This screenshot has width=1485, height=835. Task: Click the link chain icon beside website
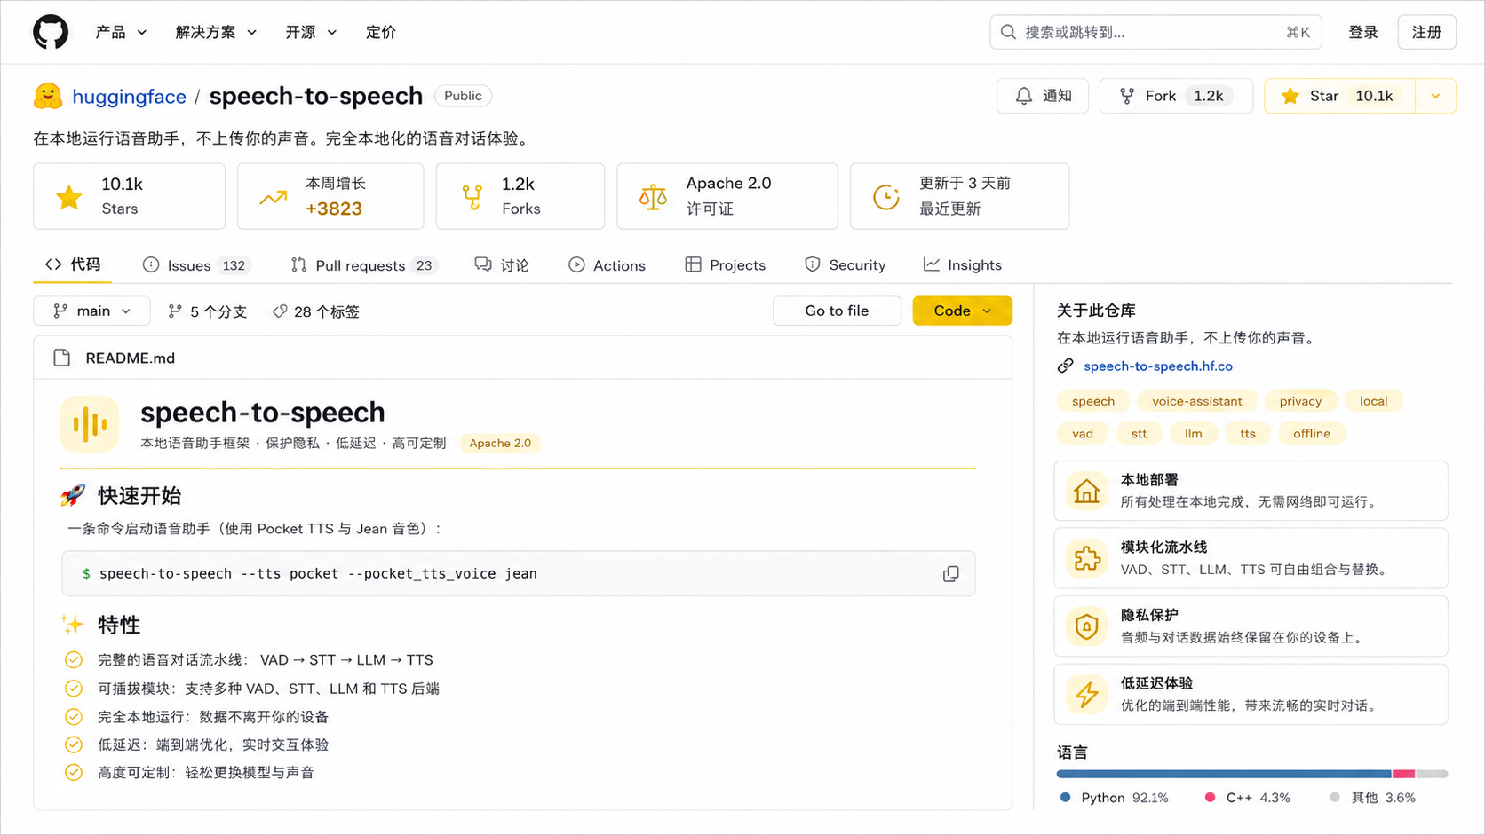pos(1066,366)
